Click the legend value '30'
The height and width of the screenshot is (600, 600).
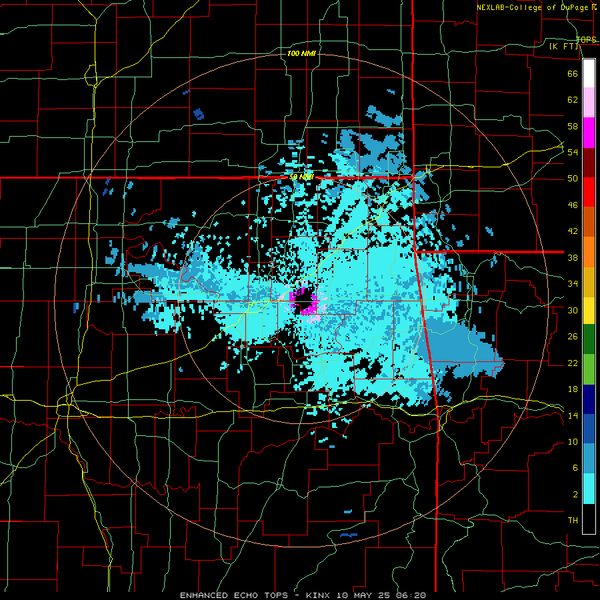click(573, 310)
